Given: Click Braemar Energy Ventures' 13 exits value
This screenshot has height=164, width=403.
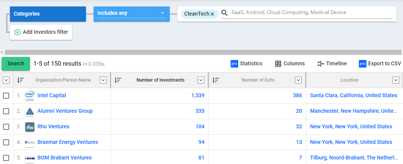Looking at the screenshot, I should coord(299,142).
